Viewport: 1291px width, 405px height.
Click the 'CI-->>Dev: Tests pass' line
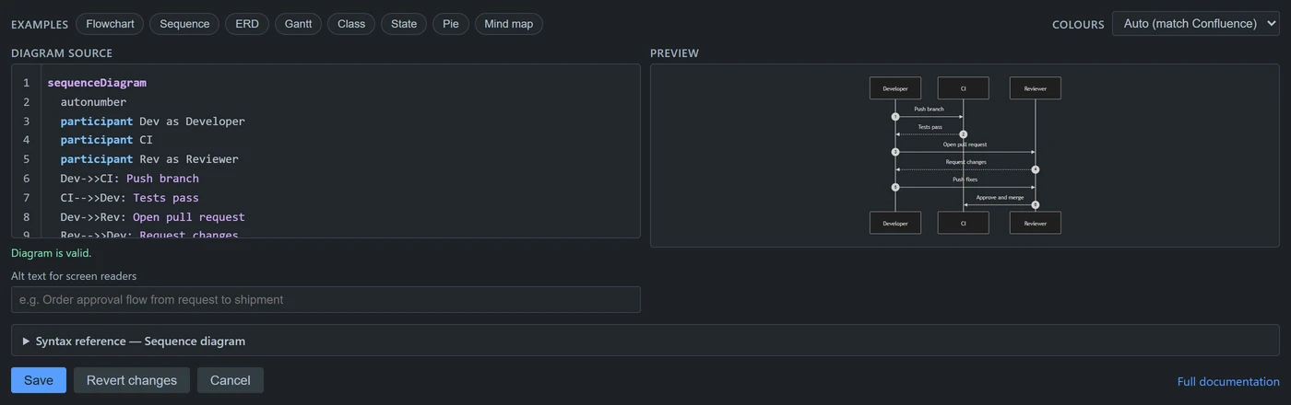coord(130,198)
